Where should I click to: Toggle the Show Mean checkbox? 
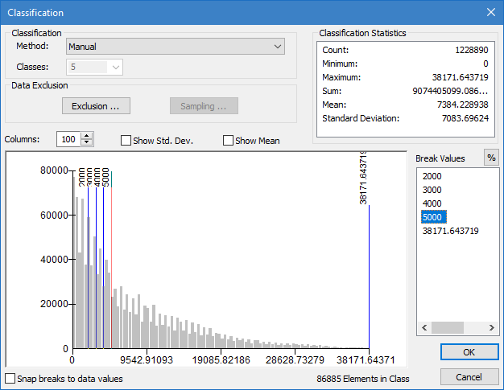coord(228,141)
